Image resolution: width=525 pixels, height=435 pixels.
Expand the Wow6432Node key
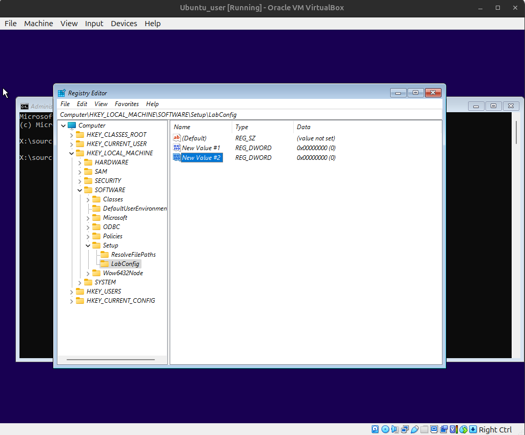point(88,274)
